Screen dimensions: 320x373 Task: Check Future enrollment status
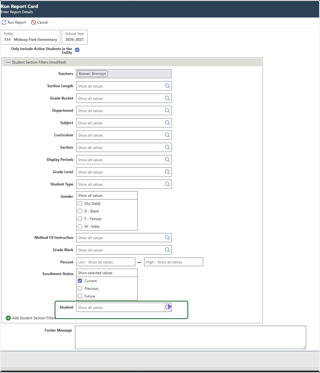(x=80, y=296)
